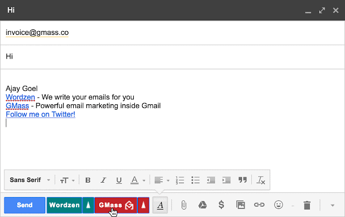Open the GMass settings arrow
The image size is (345, 217).
pyautogui.click(x=143, y=205)
